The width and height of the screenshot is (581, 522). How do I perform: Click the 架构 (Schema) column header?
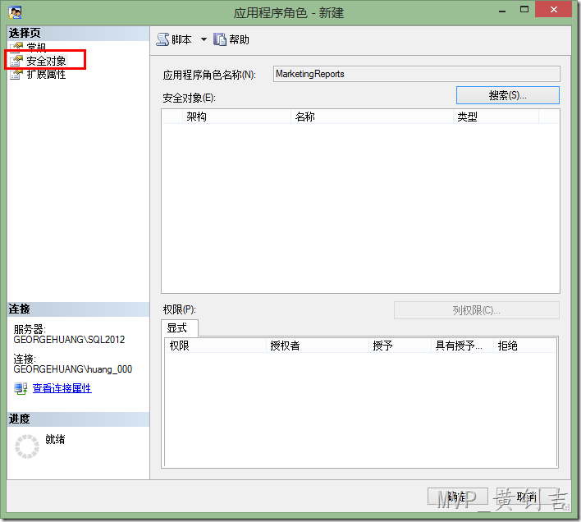[x=236, y=117]
